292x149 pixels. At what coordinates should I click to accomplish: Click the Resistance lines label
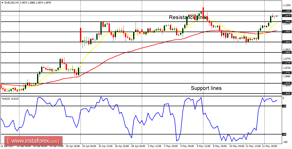(189, 17)
